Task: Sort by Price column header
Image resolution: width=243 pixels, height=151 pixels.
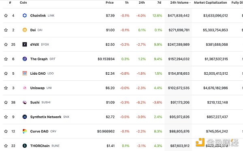Action: click(x=110, y=2)
